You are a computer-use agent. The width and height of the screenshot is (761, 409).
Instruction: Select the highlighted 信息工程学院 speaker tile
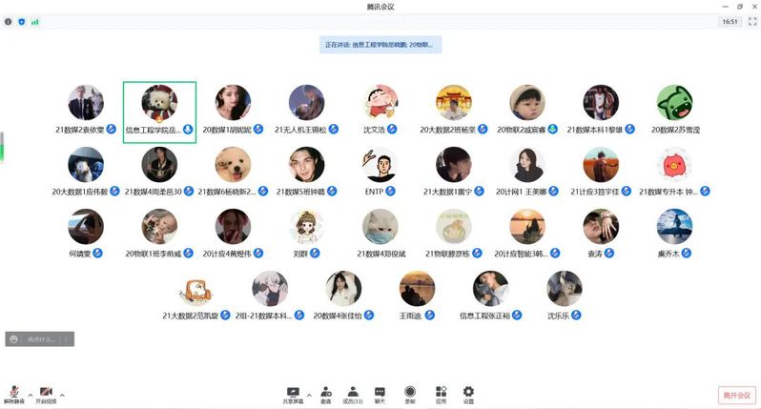click(159, 112)
